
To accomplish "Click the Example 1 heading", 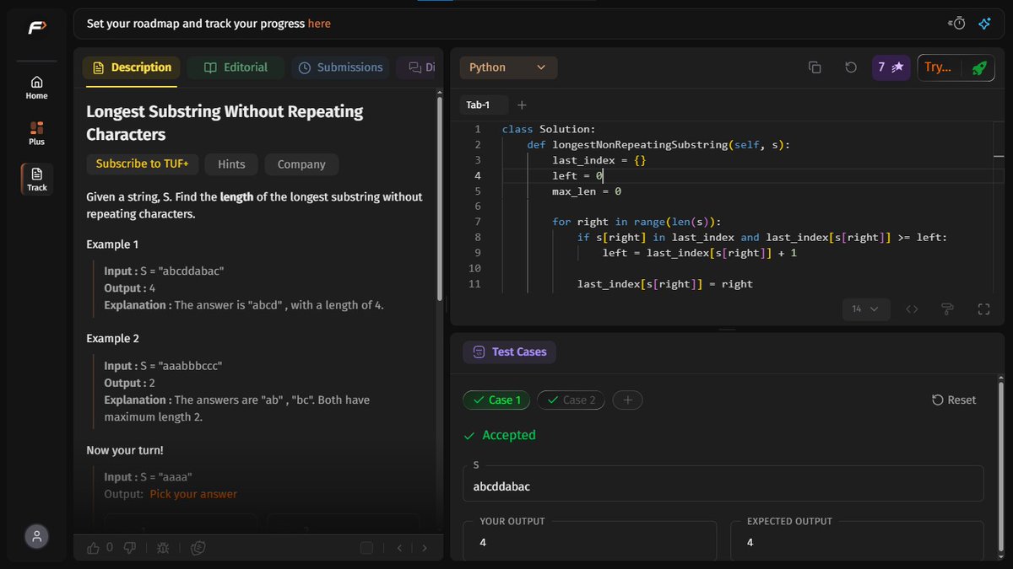I will pos(112,244).
